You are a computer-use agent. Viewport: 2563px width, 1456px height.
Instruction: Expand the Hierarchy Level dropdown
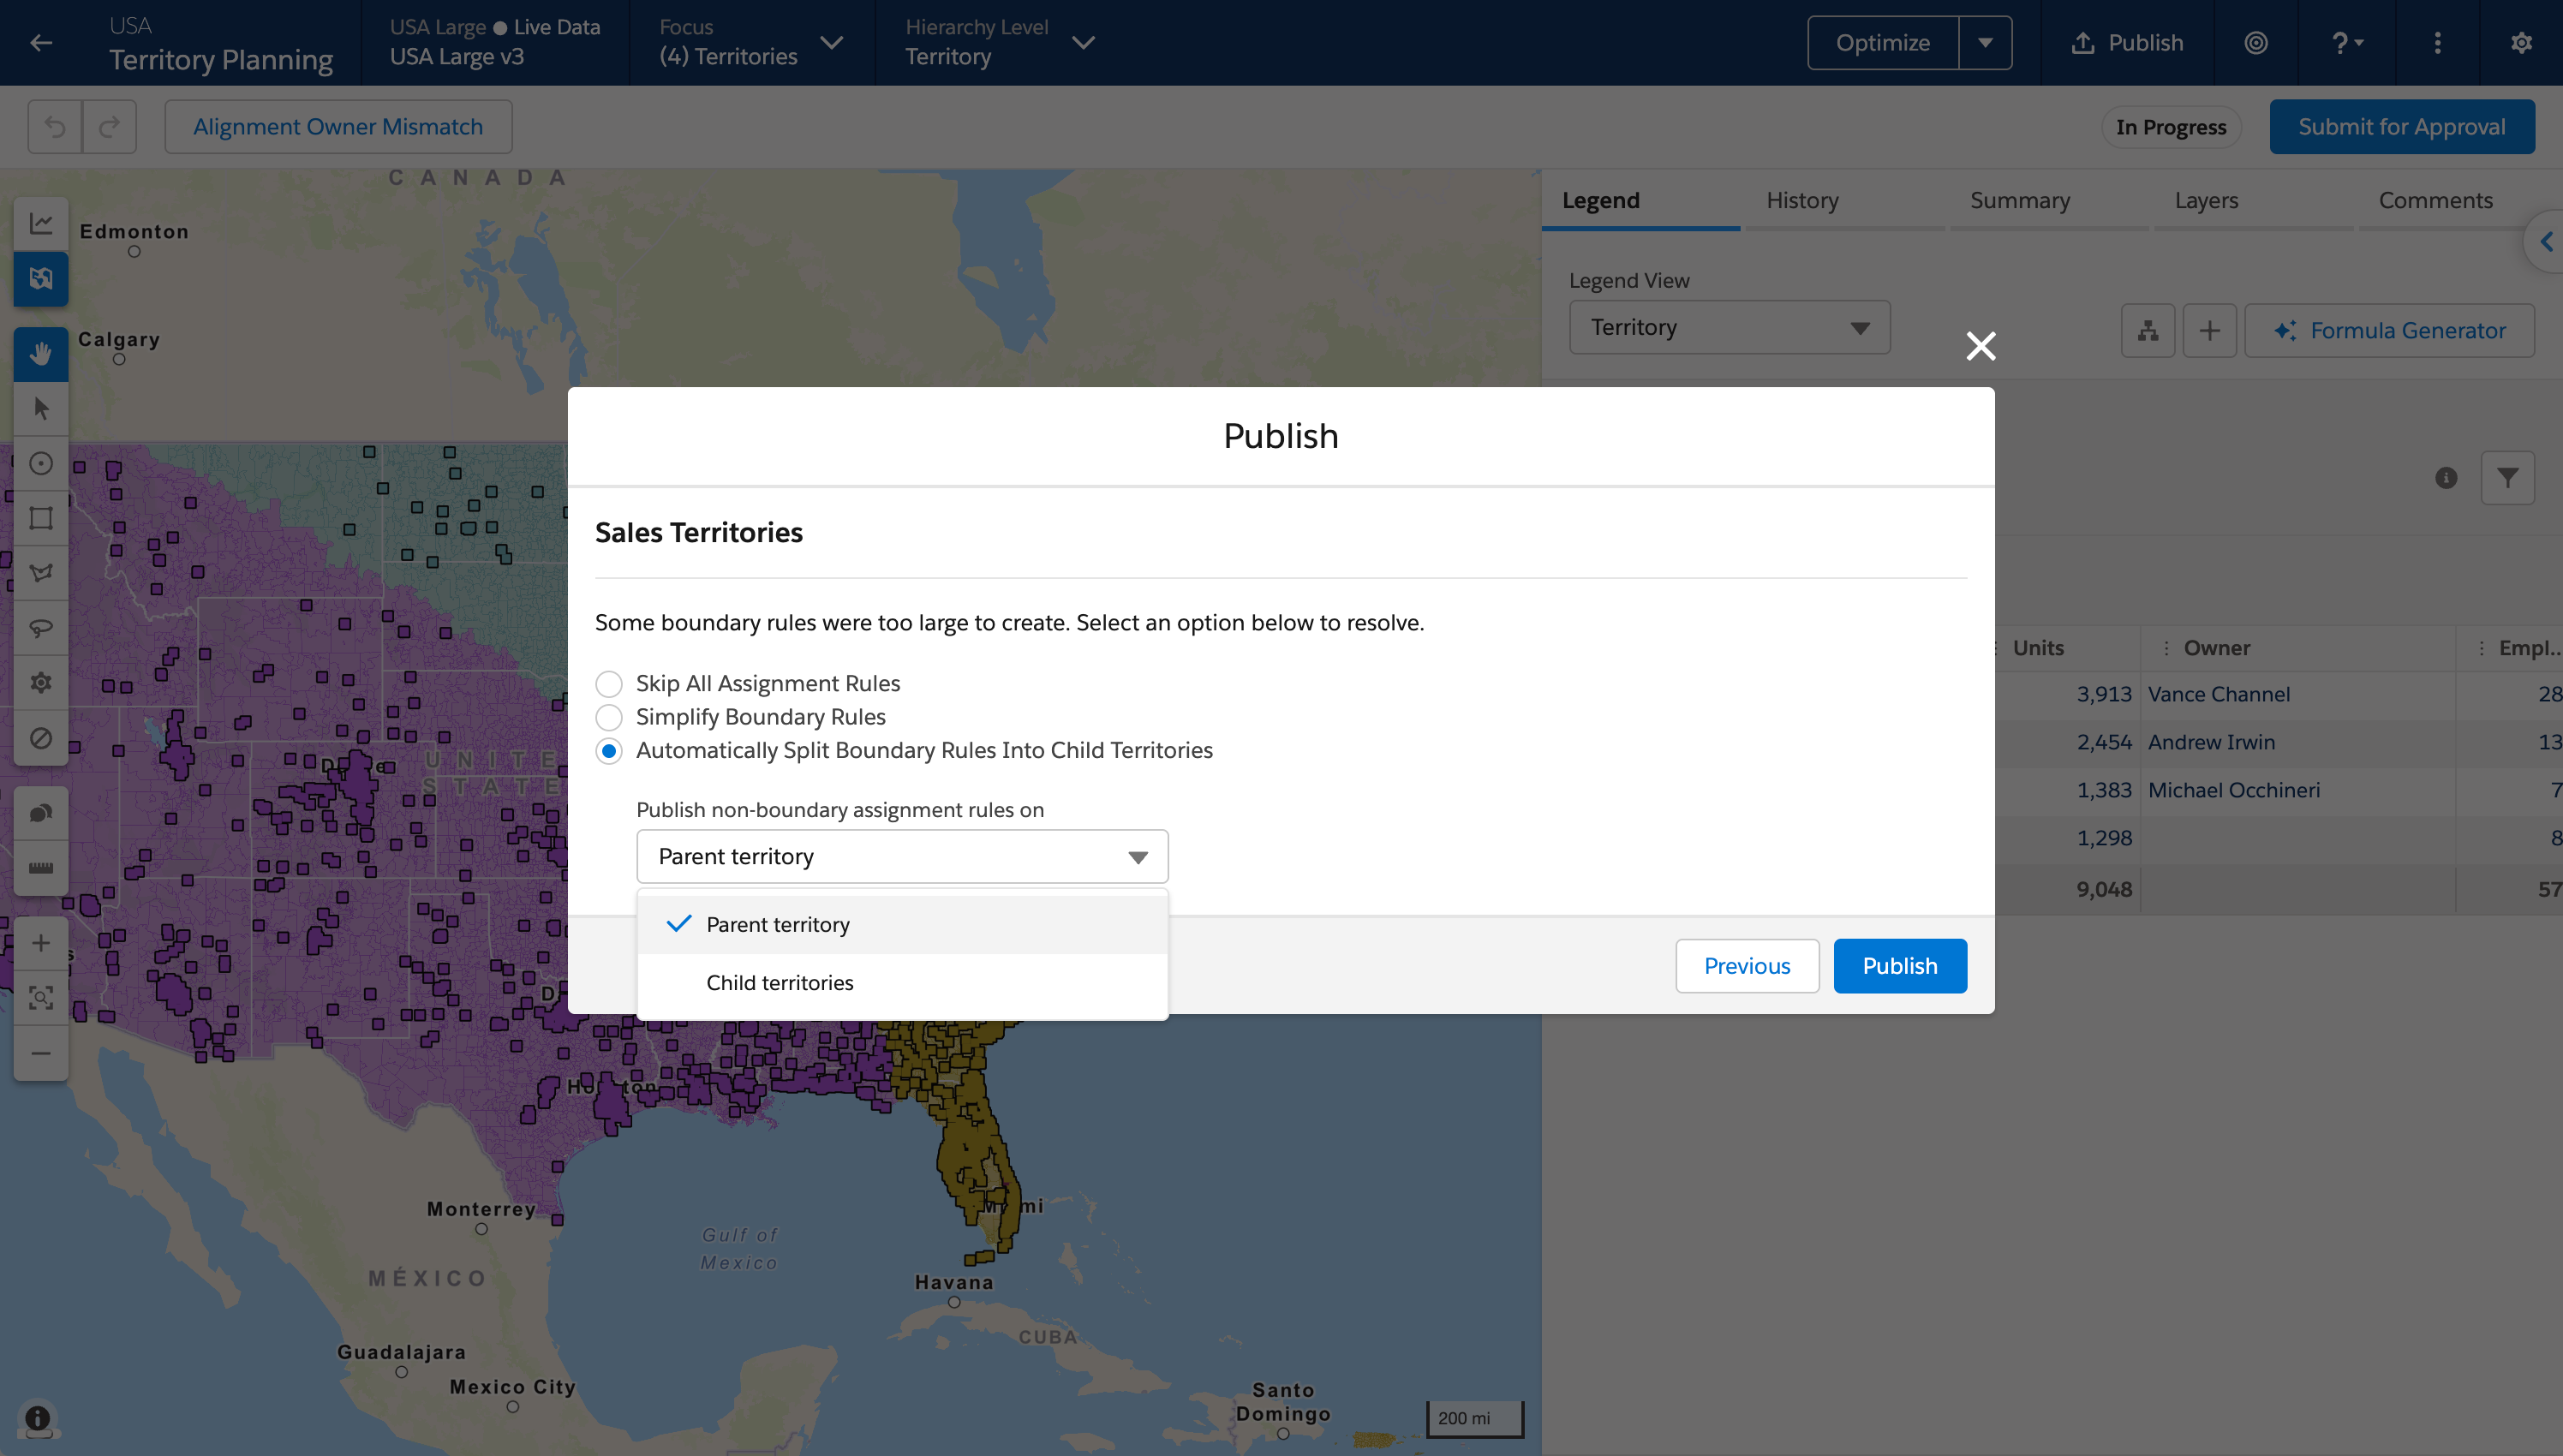point(1083,43)
